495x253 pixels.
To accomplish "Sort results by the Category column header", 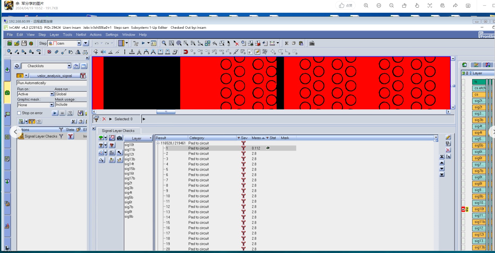I will 212,138.
